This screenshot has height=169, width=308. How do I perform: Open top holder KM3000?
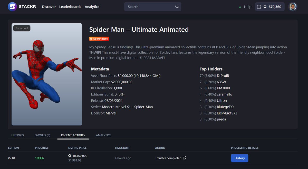[x=224, y=88]
